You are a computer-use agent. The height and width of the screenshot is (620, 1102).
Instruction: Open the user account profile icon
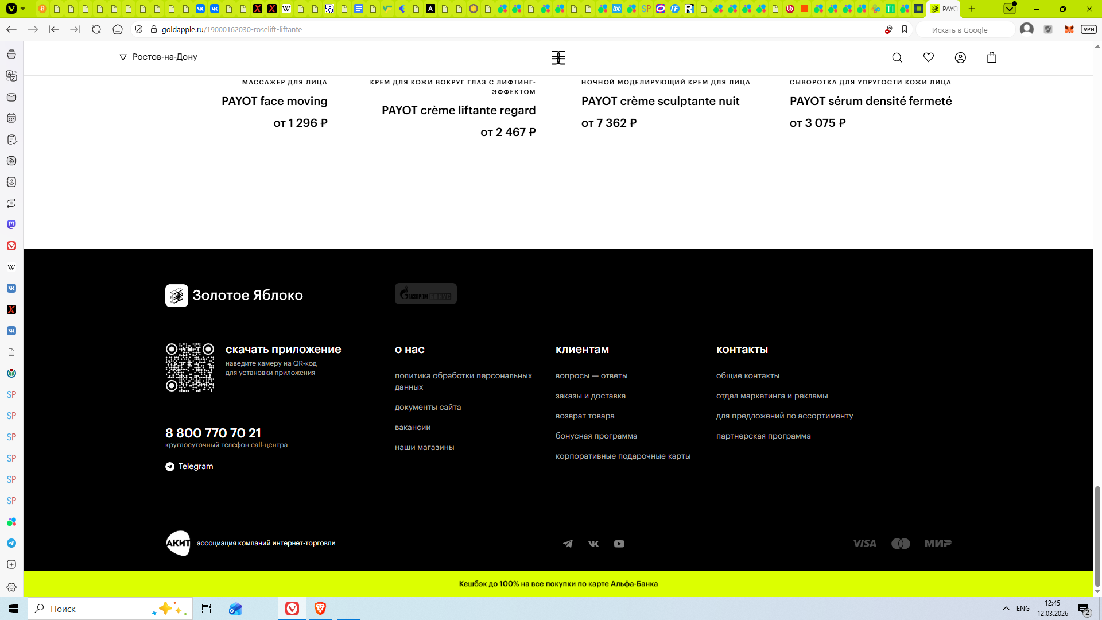960,57
